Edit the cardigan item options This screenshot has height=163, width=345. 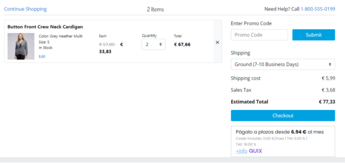pyautogui.click(x=42, y=57)
